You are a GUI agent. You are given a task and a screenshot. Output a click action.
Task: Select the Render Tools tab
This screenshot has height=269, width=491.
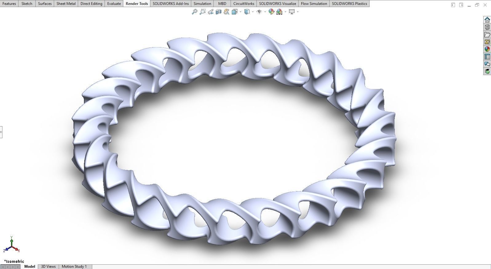pos(137,4)
